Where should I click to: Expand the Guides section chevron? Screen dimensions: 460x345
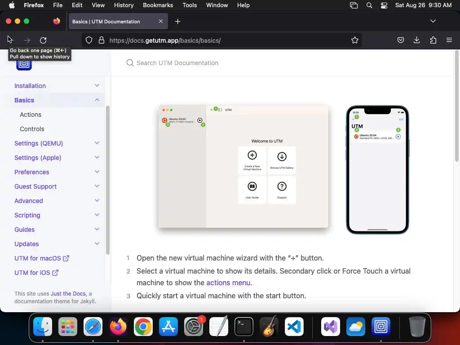coord(97,229)
